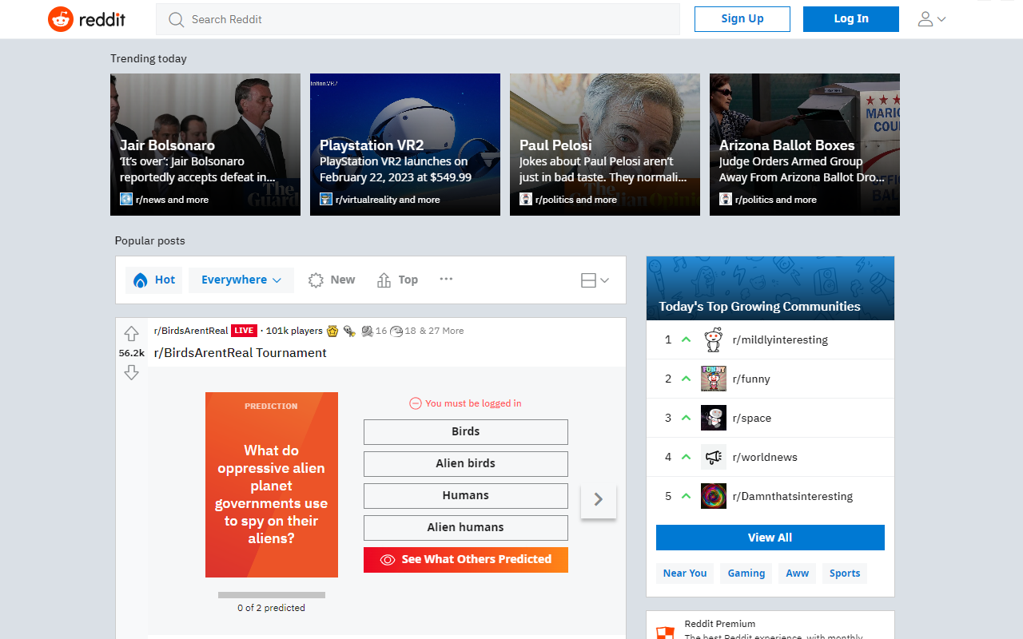Screen dimensions: 1023x639
Task: Downvote the r/BirdsArentReal Tournament post
Action: [131, 372]
